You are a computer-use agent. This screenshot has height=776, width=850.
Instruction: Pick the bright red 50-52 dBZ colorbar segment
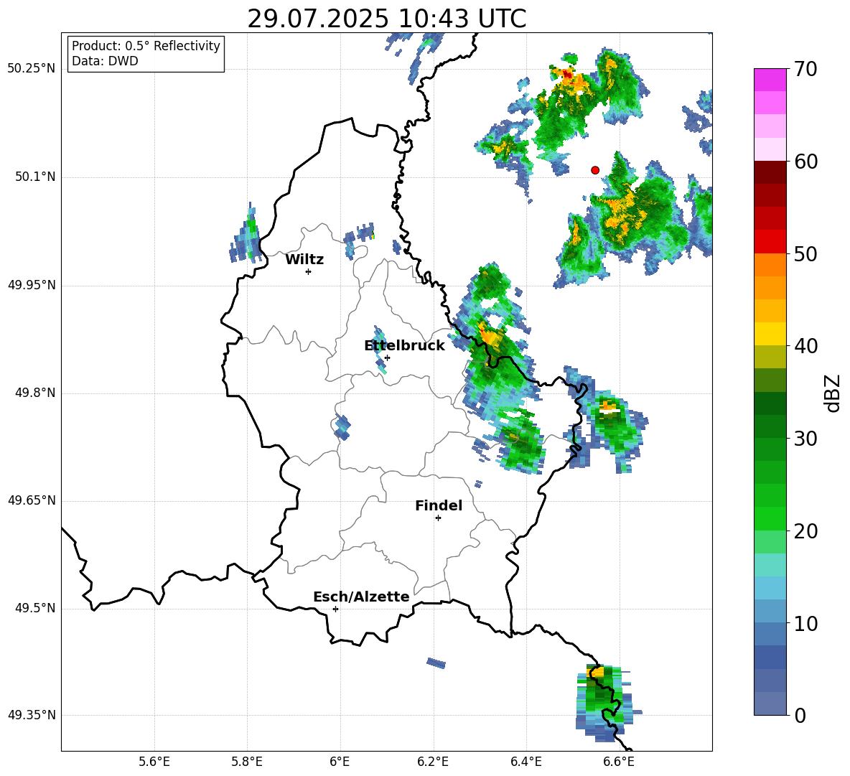pyautogui.click(x=770, y=241)
